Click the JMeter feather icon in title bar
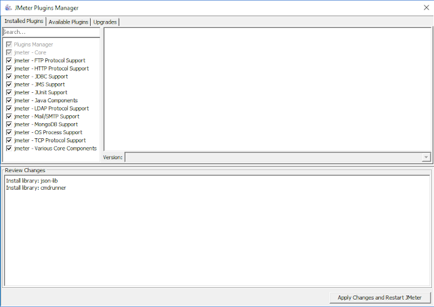This screenshot has width=434, height=307. [x=8, y=7]
